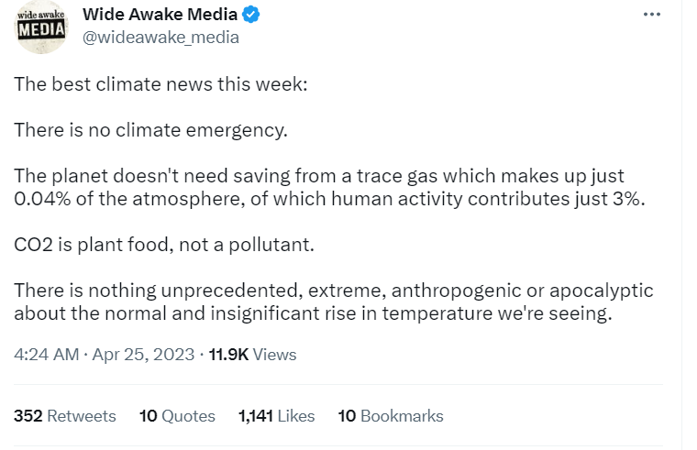697x450 pixels.
Task: Open the 1,141 Likes list
Action: (276, 416)
